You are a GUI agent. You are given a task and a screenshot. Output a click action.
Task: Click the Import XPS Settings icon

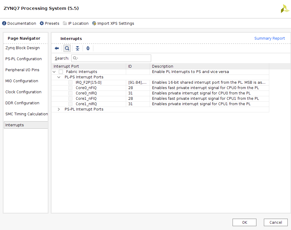pos(94,23)
